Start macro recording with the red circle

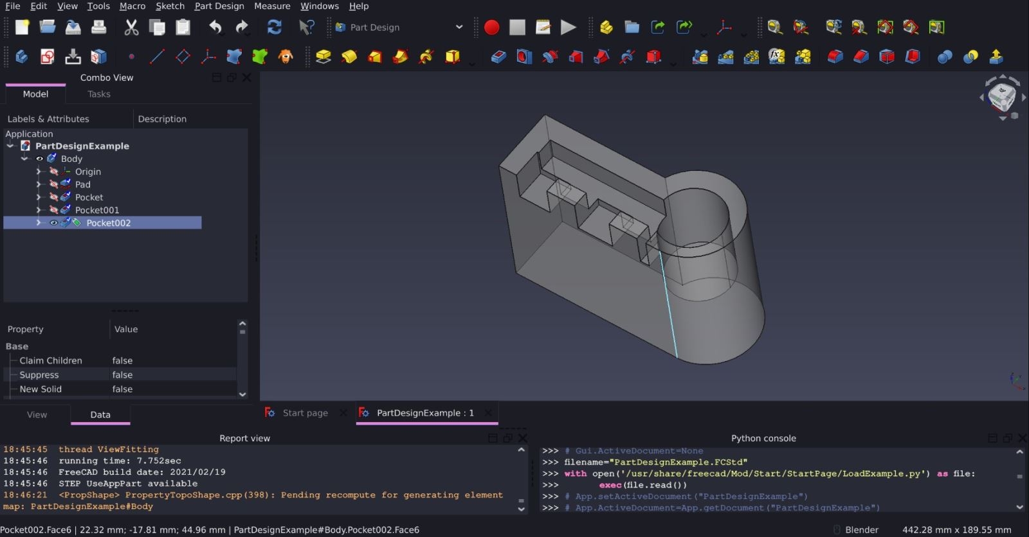pos(491,28)
